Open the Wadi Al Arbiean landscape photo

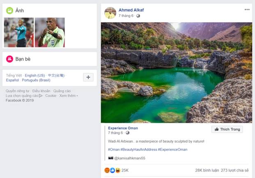coord(176,72)
